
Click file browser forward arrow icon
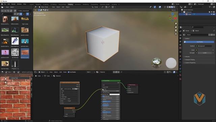(x=5, y=11)
